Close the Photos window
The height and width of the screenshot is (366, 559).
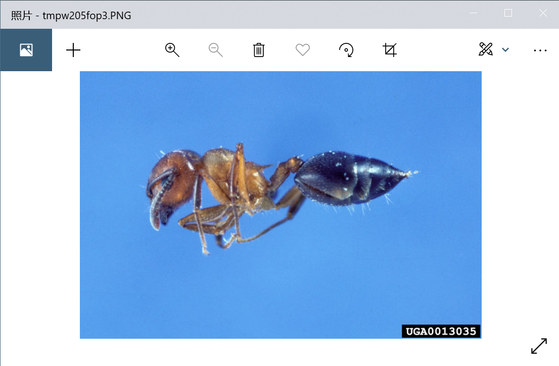tap(543, 13)
